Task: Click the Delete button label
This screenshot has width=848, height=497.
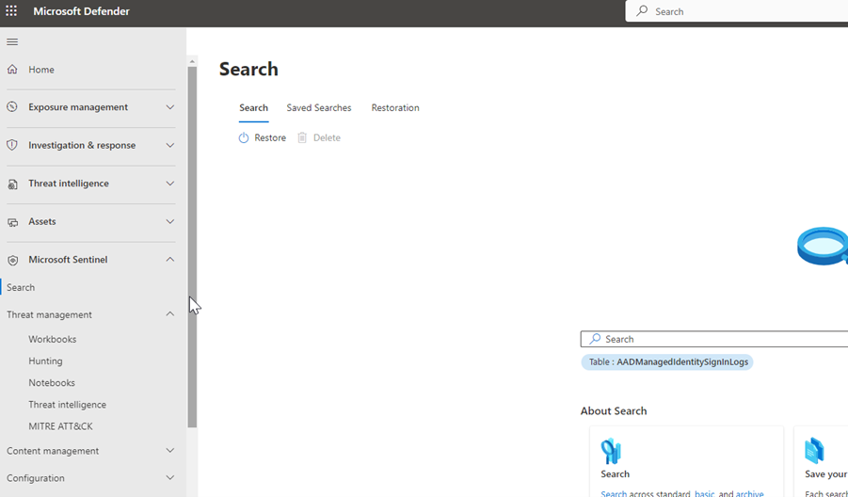Action: tap(327, 138)
